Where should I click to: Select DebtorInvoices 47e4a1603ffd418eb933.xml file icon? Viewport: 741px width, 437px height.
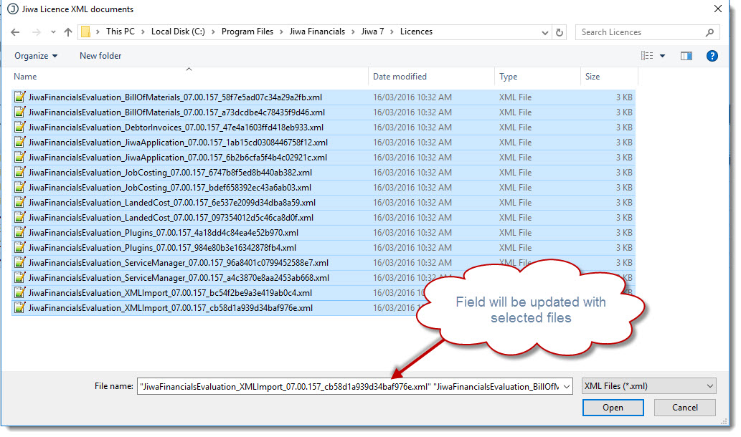(x=19, y=127)
